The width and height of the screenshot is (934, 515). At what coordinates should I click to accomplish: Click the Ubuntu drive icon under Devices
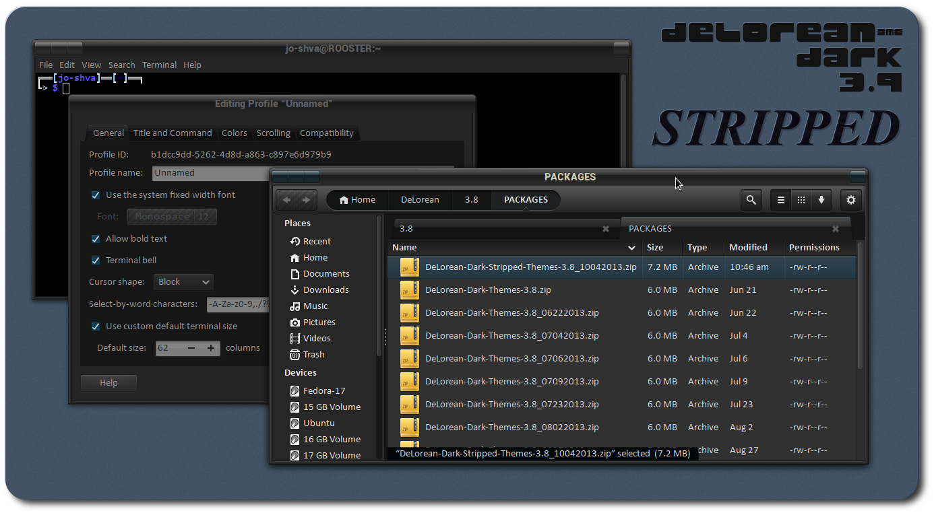(295, 423)
